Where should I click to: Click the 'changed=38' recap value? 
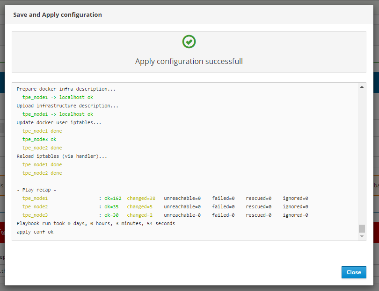coord(141,198)
